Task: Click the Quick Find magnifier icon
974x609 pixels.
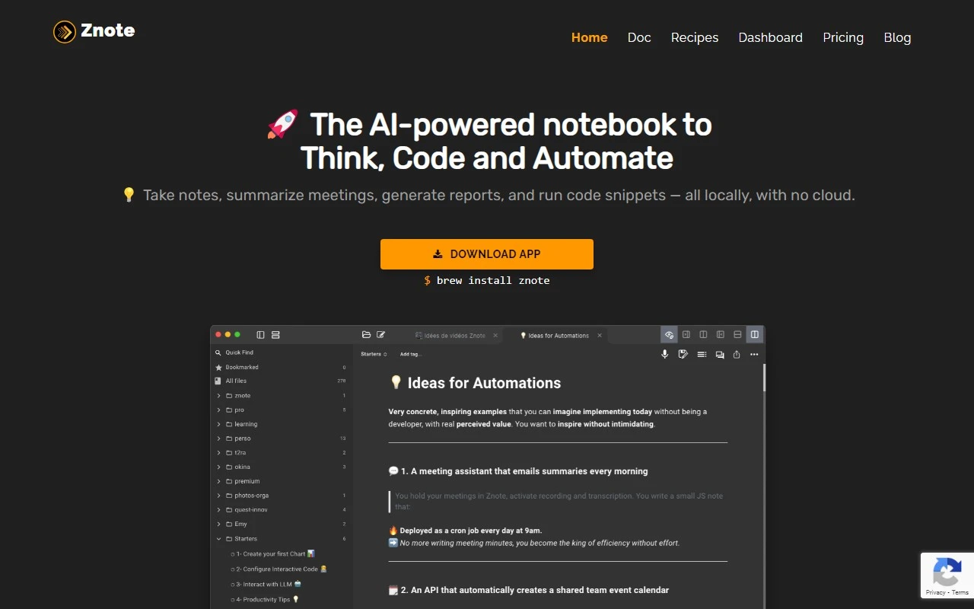Action: (218, 352)
